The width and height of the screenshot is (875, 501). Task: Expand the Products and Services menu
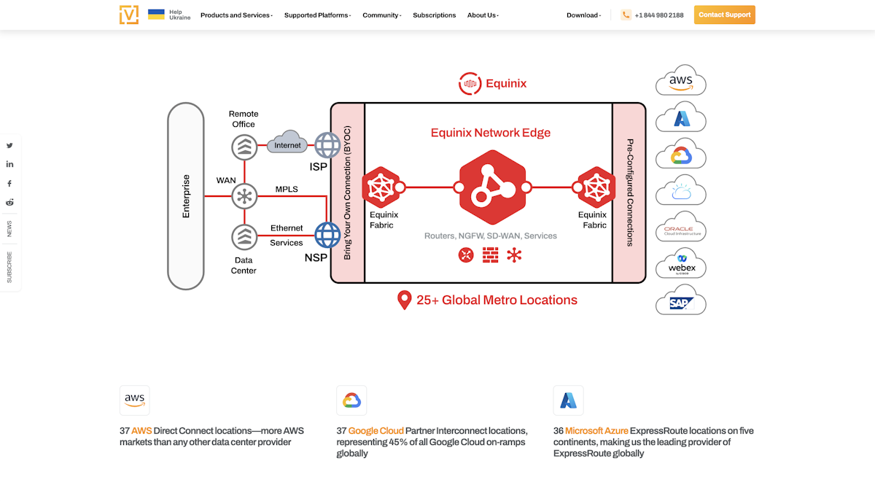[236, 15]
